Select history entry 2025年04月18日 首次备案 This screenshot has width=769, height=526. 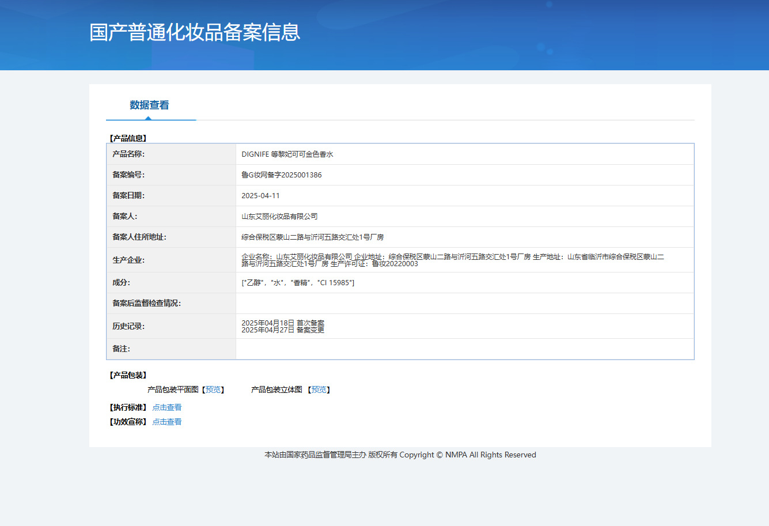(283, 323)
